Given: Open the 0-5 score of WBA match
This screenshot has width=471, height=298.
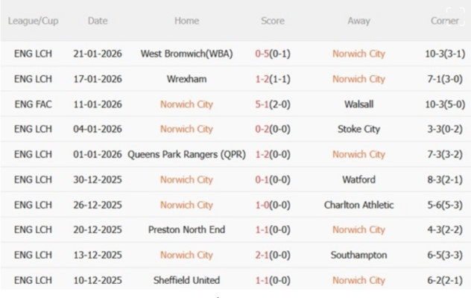Looking at the screenshot, I should coord(263,54).
